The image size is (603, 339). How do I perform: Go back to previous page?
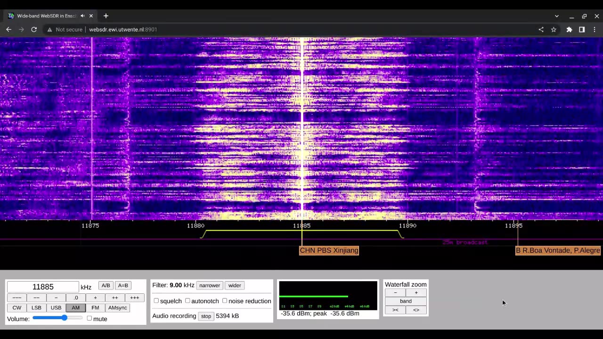pyautogui.click(x=8, y=29)
